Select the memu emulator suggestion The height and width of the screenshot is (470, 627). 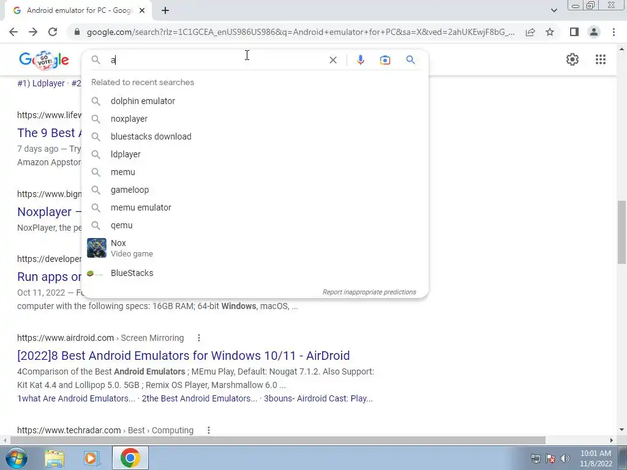(255, 208)
